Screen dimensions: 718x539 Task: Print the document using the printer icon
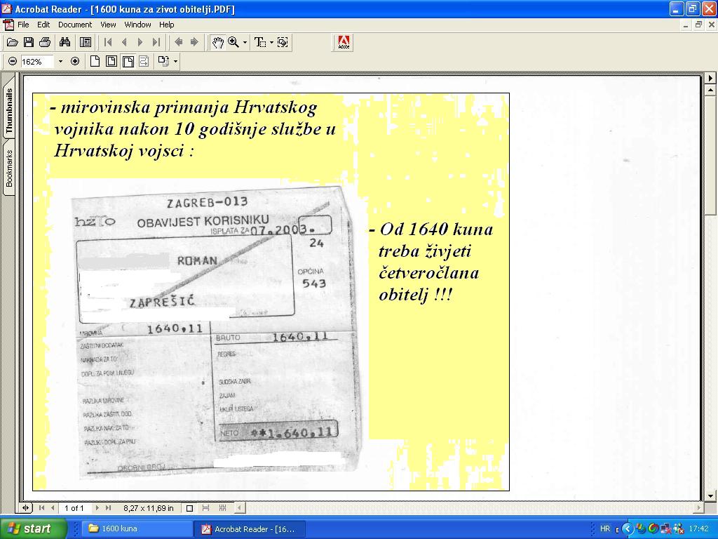(x=45, y=42)
